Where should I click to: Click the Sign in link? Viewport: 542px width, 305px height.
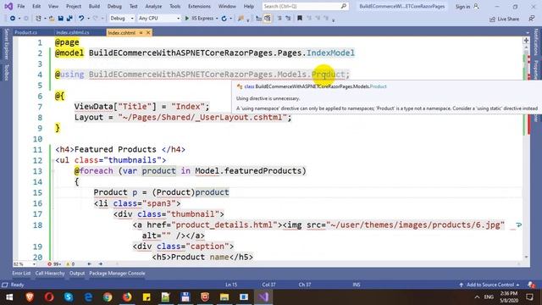coord(462,7)
